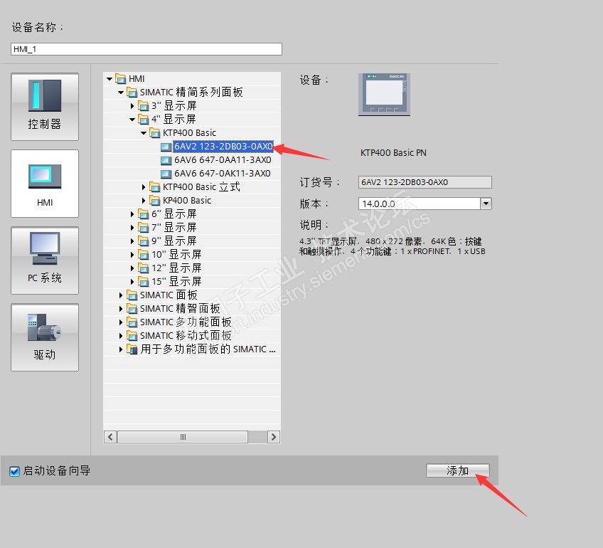Click the 9" 显示屏 folder icon
The width and height of the screenshot is (603, 548).
coord(144,241)
